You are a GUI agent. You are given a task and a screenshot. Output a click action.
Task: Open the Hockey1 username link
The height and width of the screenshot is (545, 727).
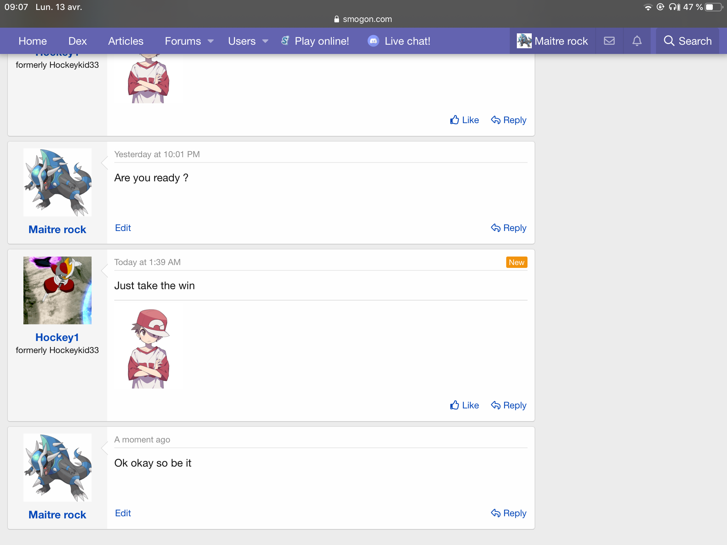pyautogui.click(x=57, y=337)
